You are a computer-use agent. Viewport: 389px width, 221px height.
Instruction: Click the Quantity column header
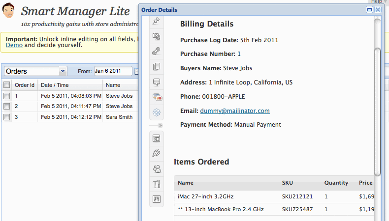pyautogui.click(x=336, y=183)
